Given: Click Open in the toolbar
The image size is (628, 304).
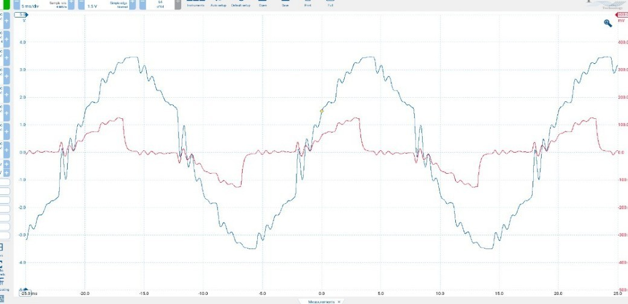Looking at the screenshot, I should (x=263, y=4).
